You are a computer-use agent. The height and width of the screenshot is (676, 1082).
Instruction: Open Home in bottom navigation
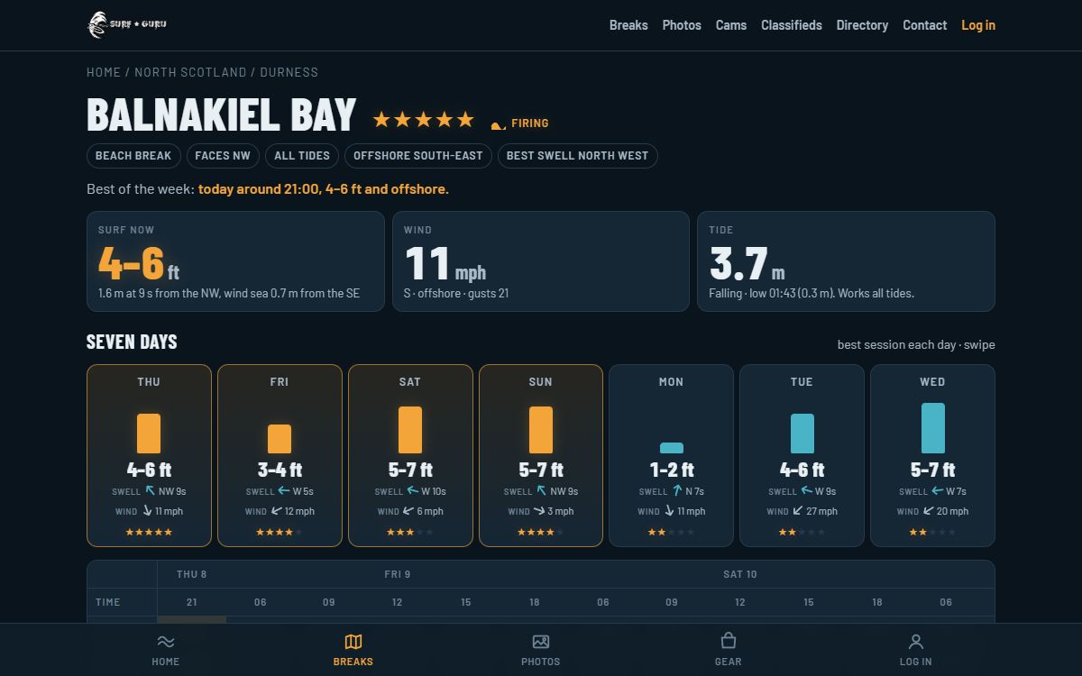(166, 650)
